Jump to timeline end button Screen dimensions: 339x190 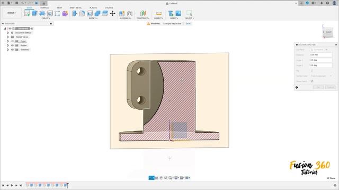pos(21,185)
